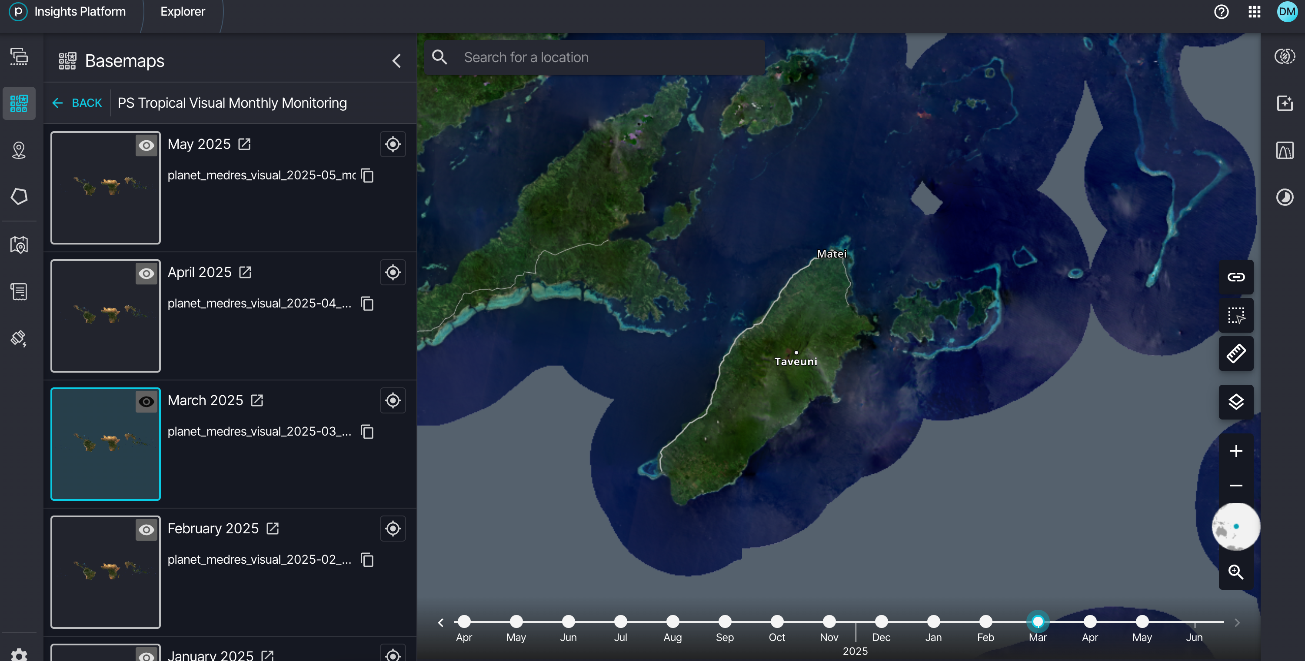Screen dimensions: 1305x661
Task: Copy the March 2025 basemap name
Action: 367,431
